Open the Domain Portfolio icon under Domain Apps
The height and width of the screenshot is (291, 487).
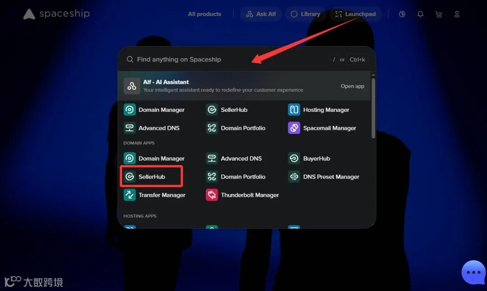[212, 176]
